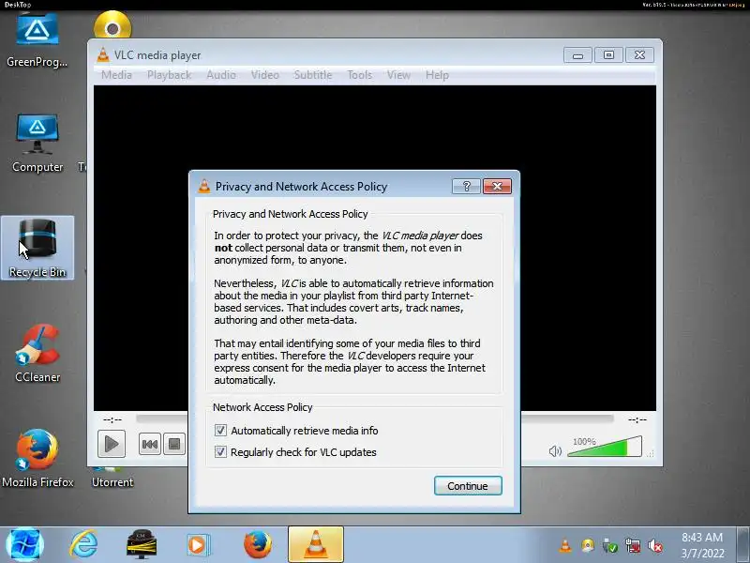Close the Privacy and Network Access Policy dialog
This screenshot has height=563, width=750.
pos(497,186)
